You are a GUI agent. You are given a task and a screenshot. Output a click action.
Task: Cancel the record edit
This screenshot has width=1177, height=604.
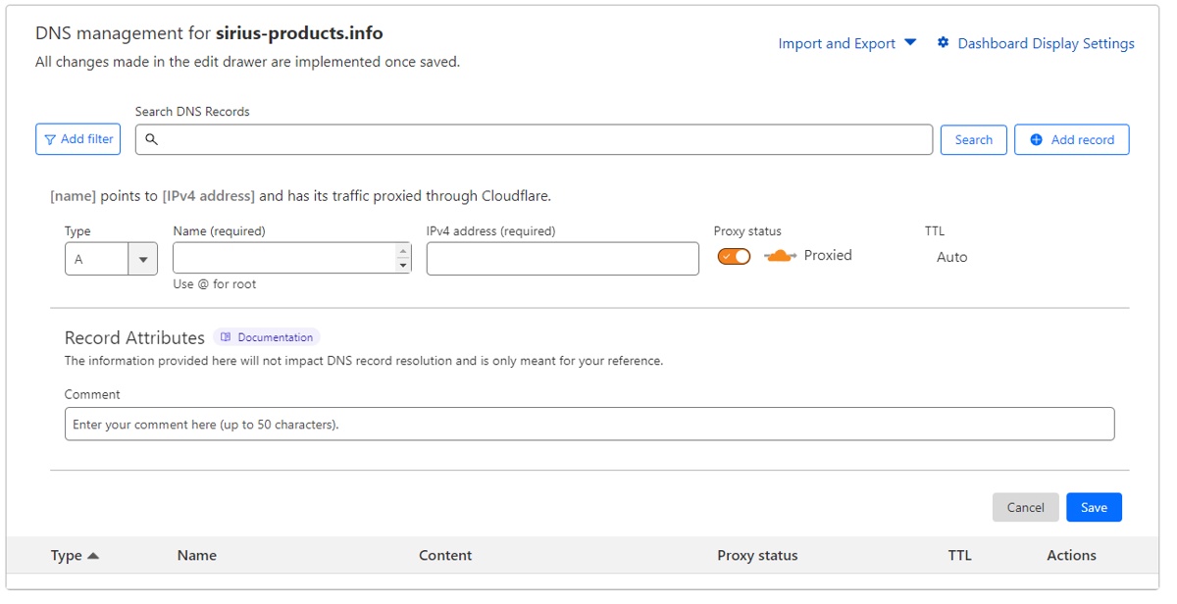(x=1025, y=507)
